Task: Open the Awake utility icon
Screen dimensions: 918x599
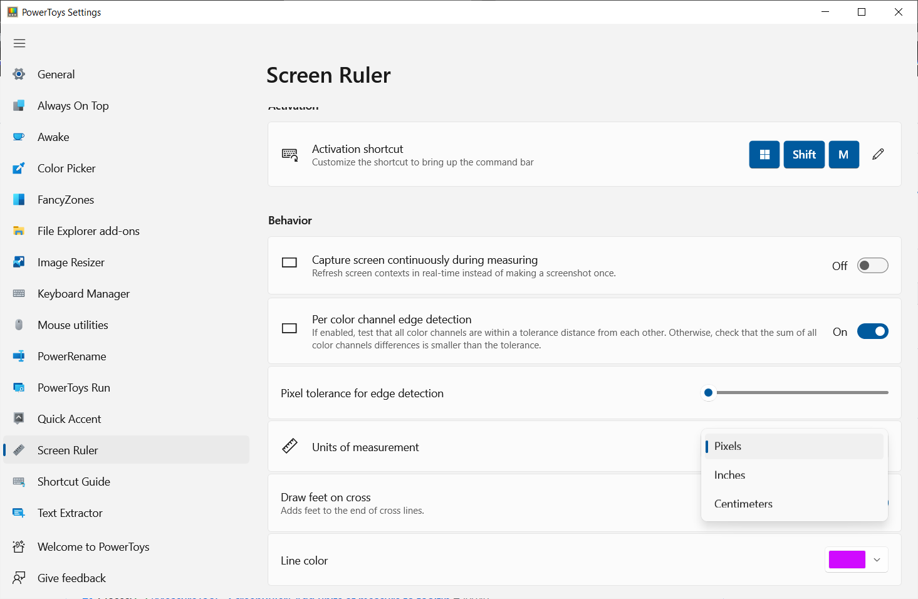Action: (19, 137)
